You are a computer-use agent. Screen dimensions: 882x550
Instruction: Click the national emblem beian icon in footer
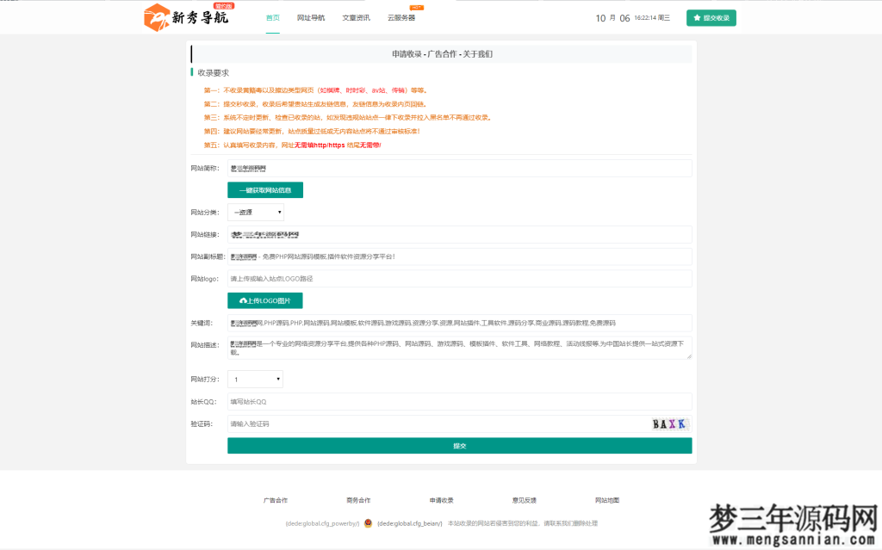pyautogui.click(x=366, y=523)
